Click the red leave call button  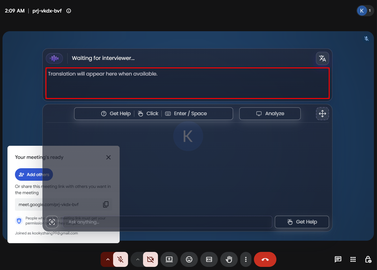[x=265, y=259]
